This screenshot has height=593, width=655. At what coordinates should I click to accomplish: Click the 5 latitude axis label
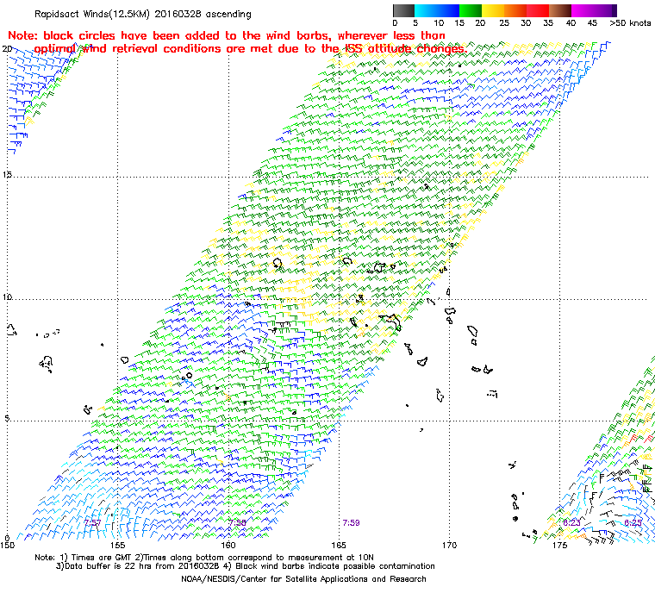(7, 418)
